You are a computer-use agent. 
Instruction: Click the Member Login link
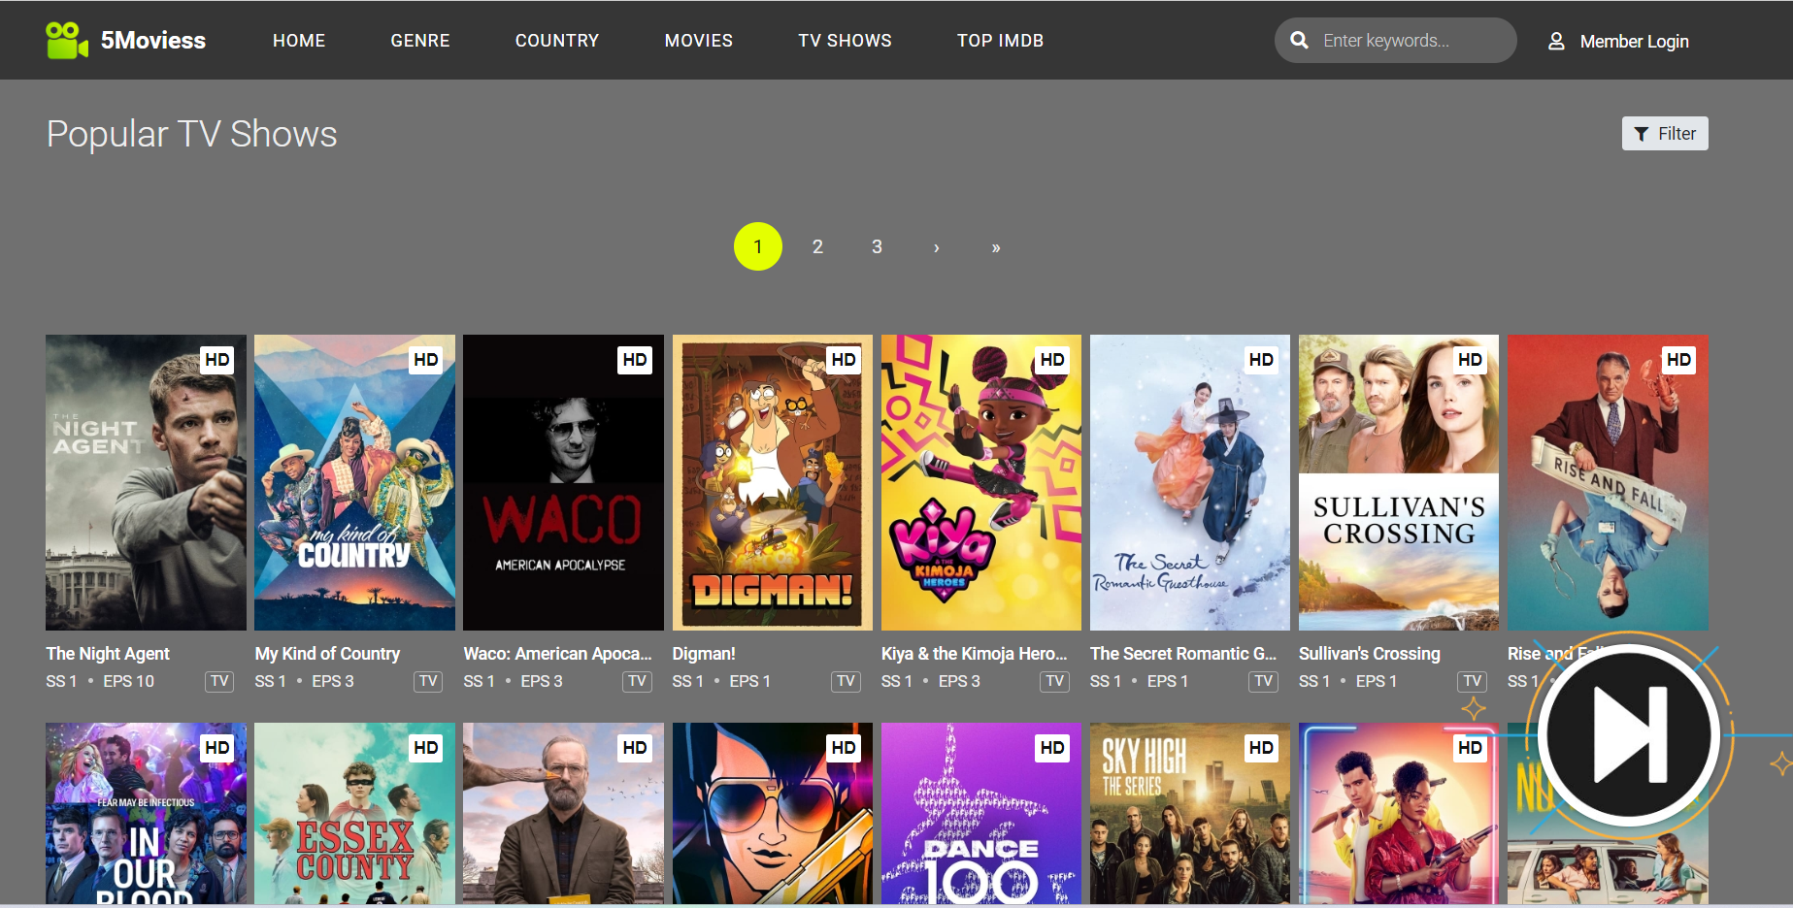(1635, 41)
